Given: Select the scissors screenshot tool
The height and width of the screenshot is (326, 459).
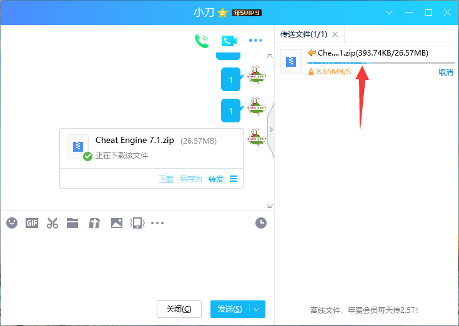Looking at the screenshot, I should pos(52,223).
